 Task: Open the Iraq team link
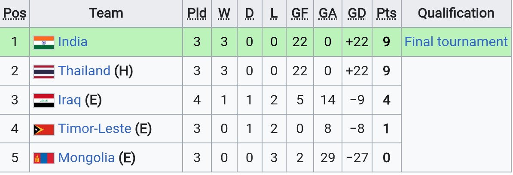(69, 100)
